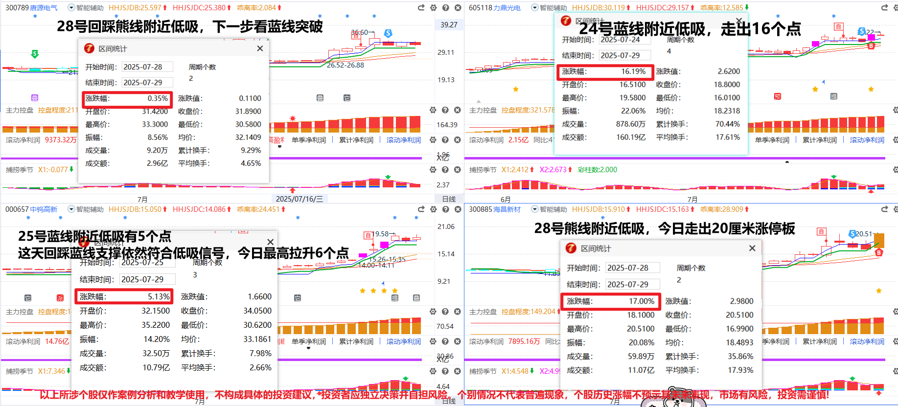
Task: Edit end date 2025-07-29 in 中钨高新 dialog
Action: click(148, 279)
